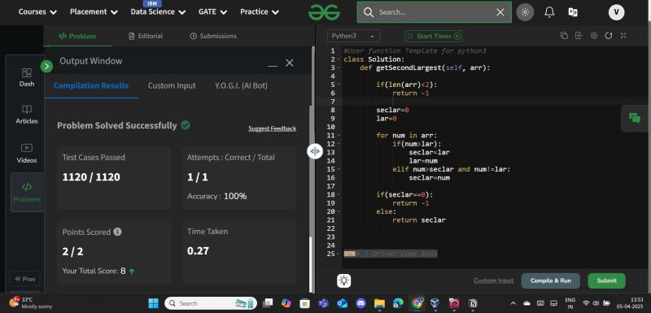Open Articles in the sidebar
Viewport: 651px width, 313px height.
[27, 115]
